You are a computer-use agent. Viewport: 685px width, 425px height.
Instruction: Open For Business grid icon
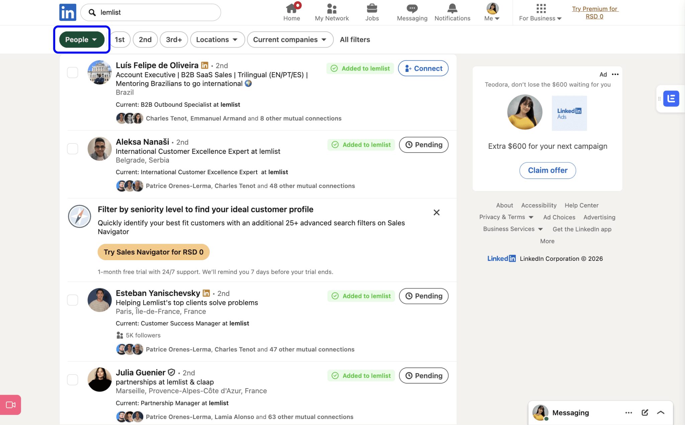(541, 8)
